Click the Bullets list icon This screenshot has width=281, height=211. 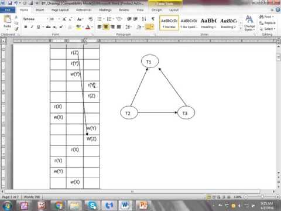click(100, 19)
